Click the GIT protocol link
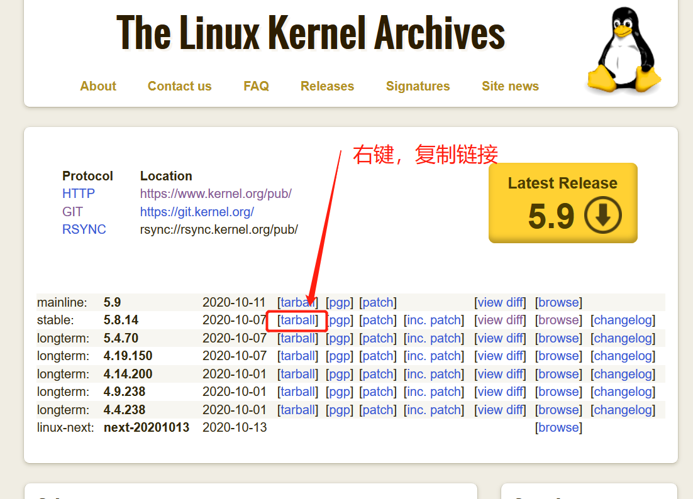 72,212
